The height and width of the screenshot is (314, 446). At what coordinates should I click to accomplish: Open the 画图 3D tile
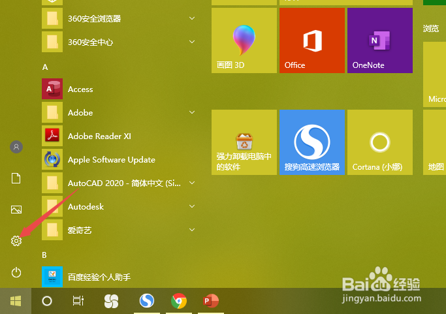(244, 40)
